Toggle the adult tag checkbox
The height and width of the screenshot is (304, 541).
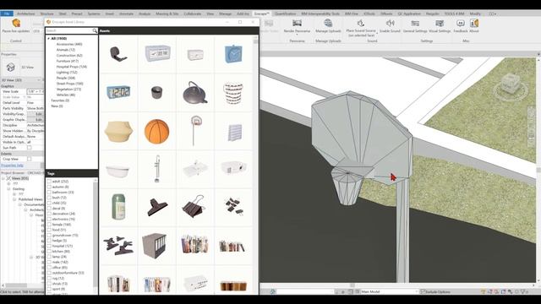point(49,182)
